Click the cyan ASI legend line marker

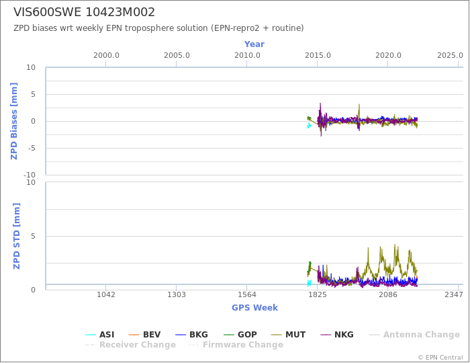91,335
